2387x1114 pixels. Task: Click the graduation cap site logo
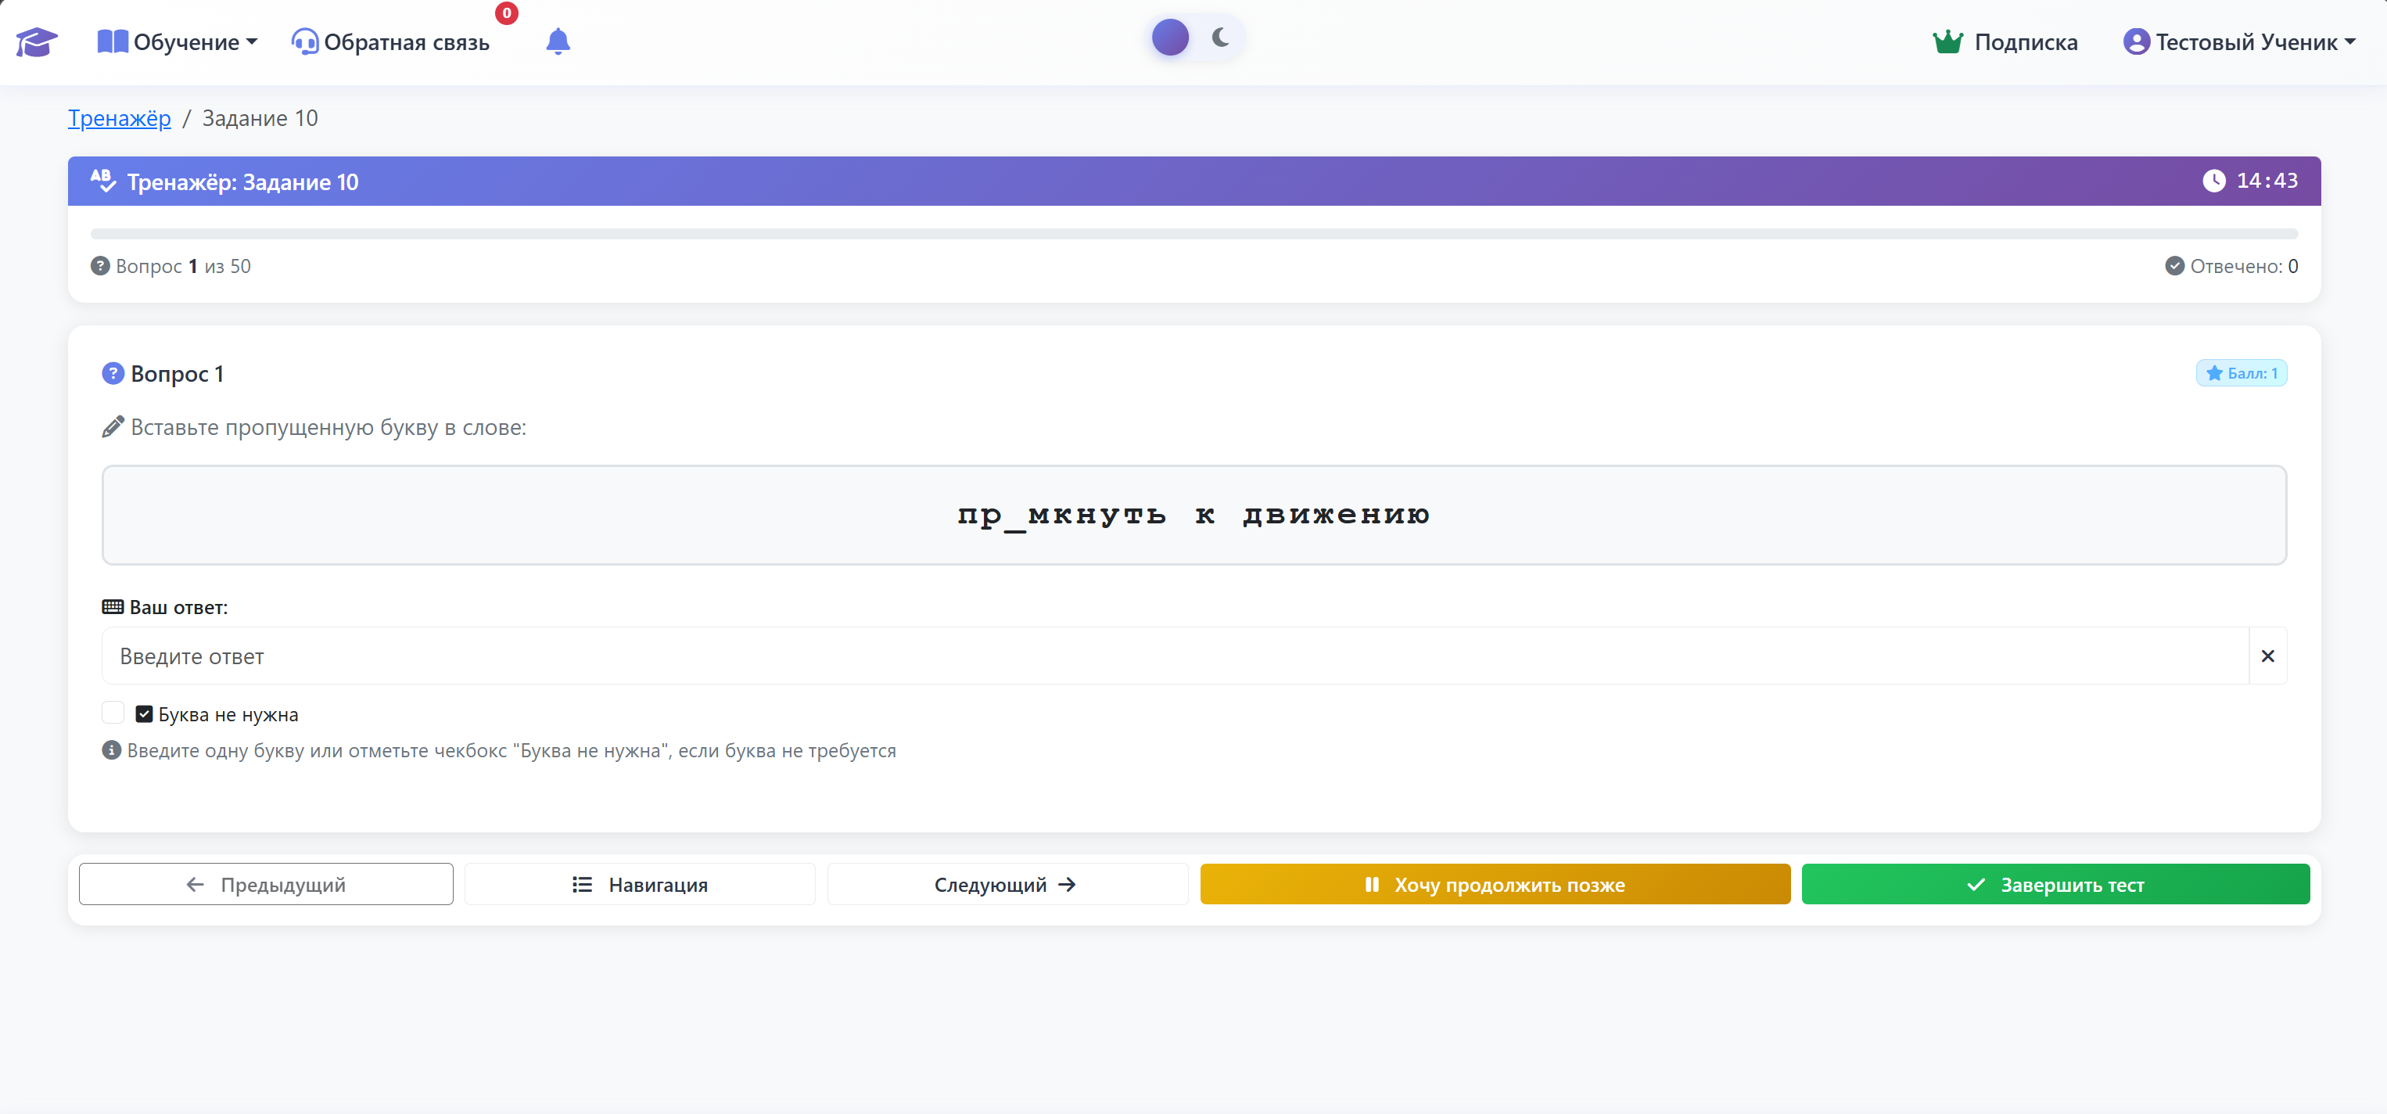[36, 41]
